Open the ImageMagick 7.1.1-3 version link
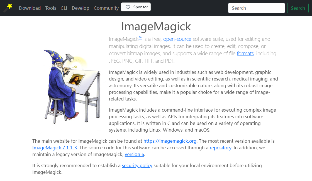This screenshot has height=181, width=312. coord(55,148)
